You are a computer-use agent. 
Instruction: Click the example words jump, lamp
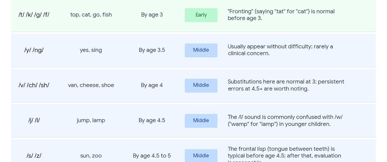91,120
